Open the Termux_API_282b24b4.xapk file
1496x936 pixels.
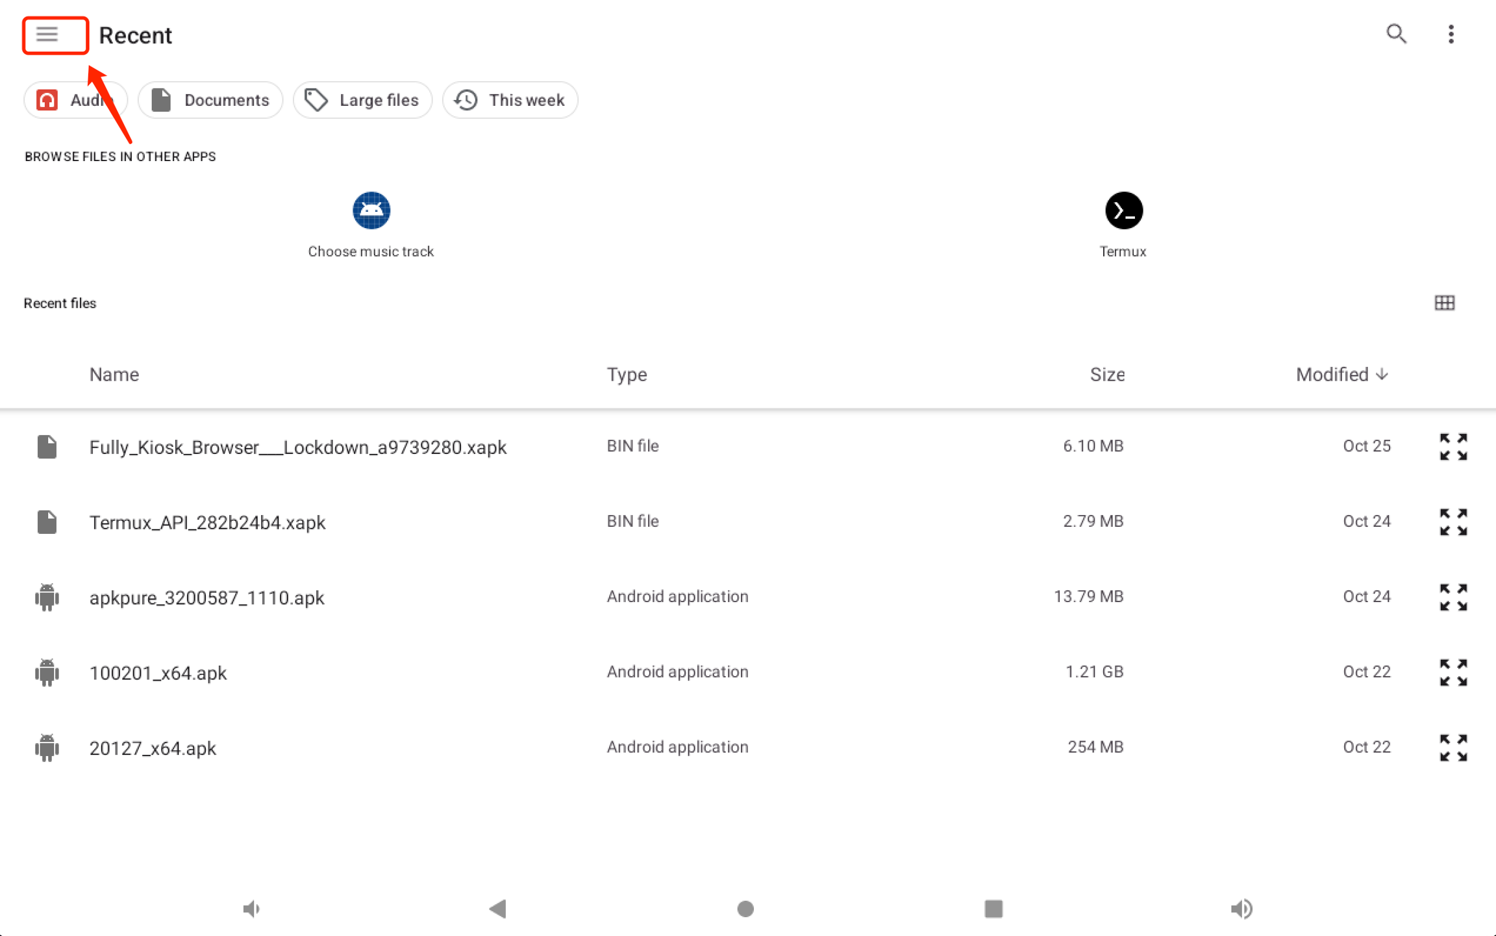pos(207,522)
